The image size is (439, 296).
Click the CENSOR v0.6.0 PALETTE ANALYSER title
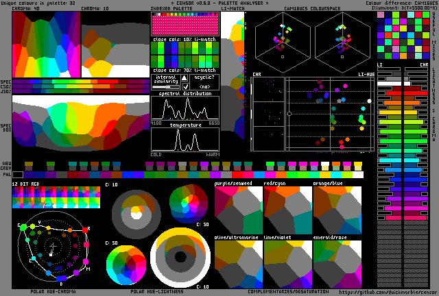click(219, 3)
